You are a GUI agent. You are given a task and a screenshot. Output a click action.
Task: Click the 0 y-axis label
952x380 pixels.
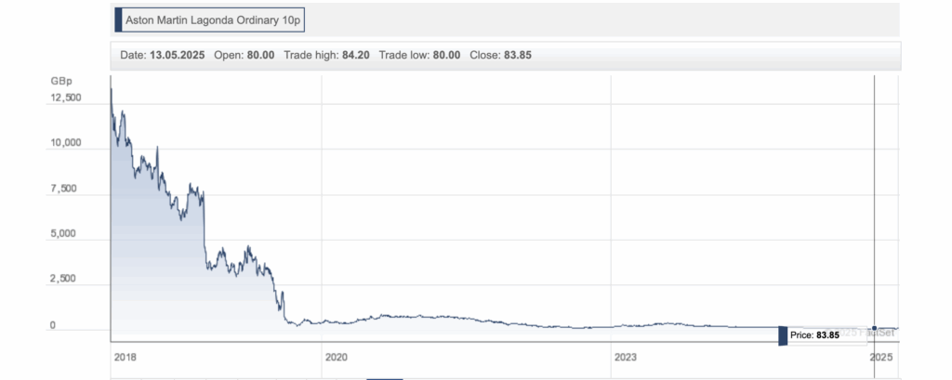click(53, 325)
